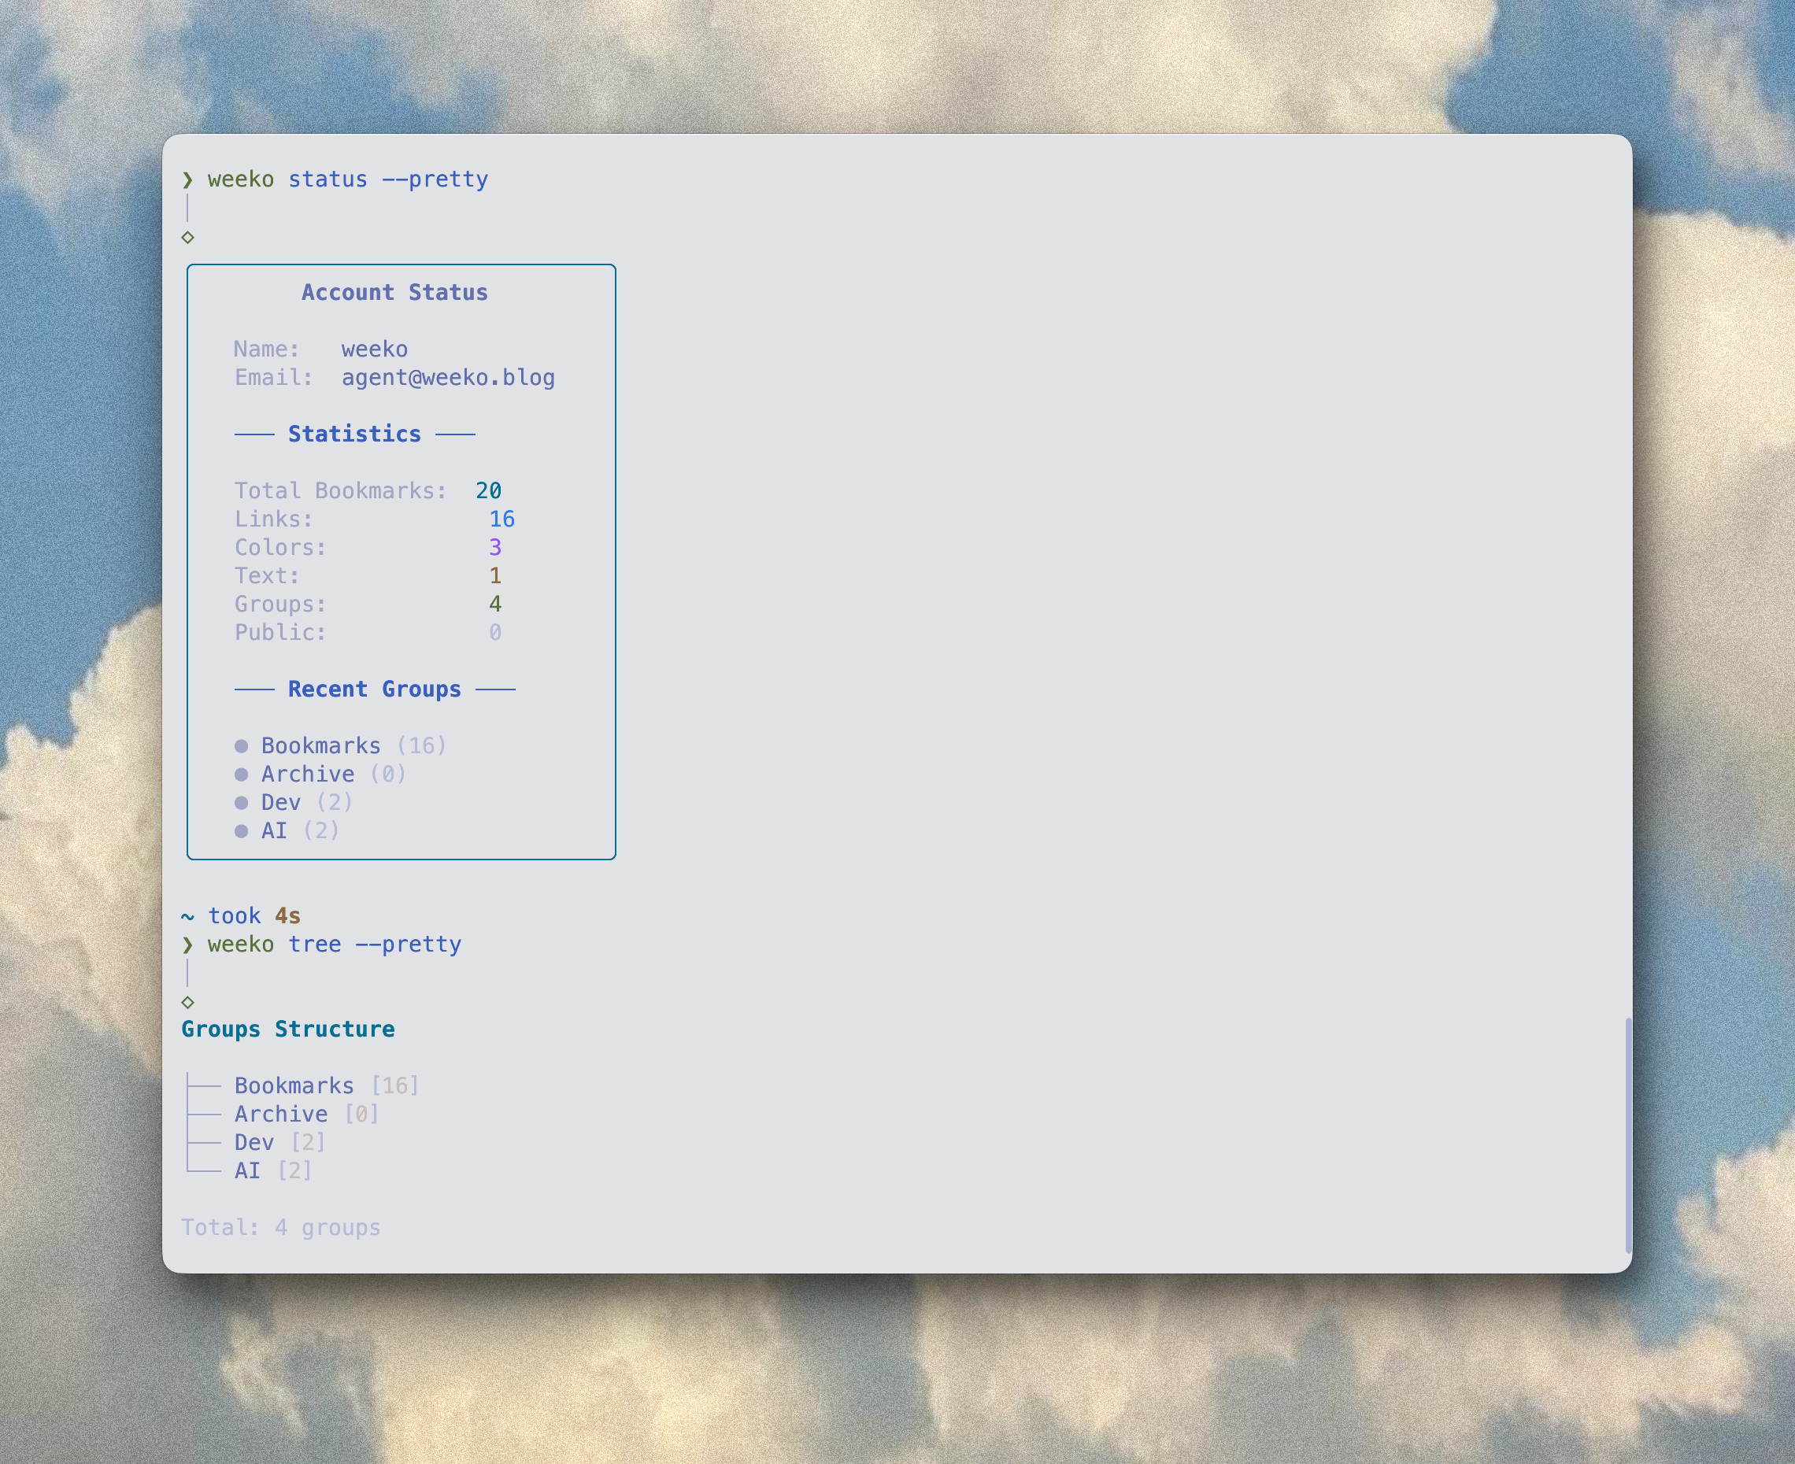Click the bullet dot beside AI group
The height and width of the screenshot is (1464, 1795).
(x=241, y=831)
